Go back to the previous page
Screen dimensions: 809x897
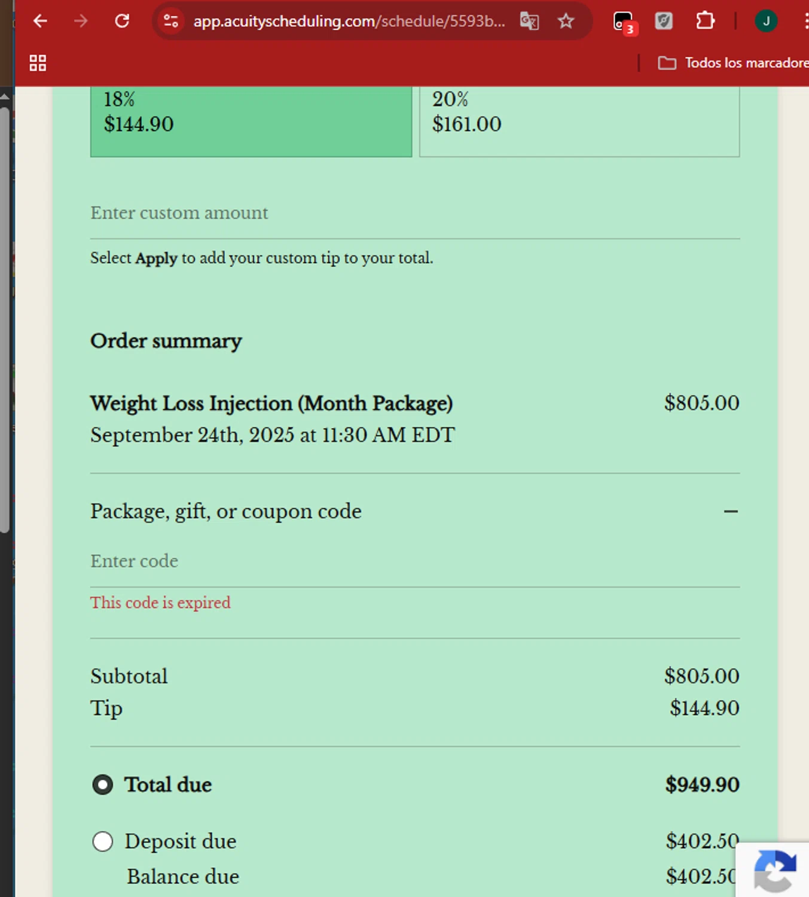[40, 22]
